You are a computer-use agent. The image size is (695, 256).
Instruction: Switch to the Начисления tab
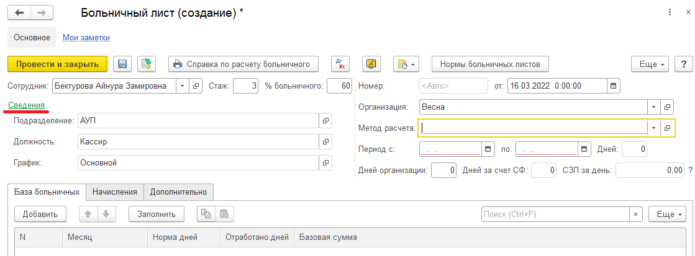[x=115, y=192]
